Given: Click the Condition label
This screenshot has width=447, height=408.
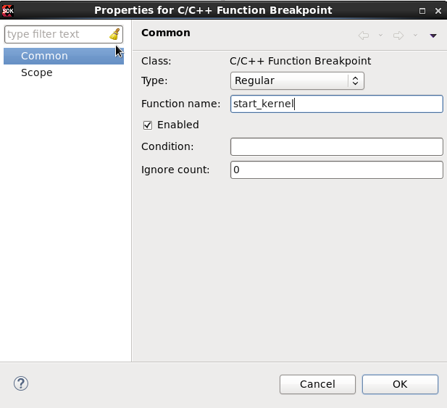Looking at the screenshot, I should [167, 146].
